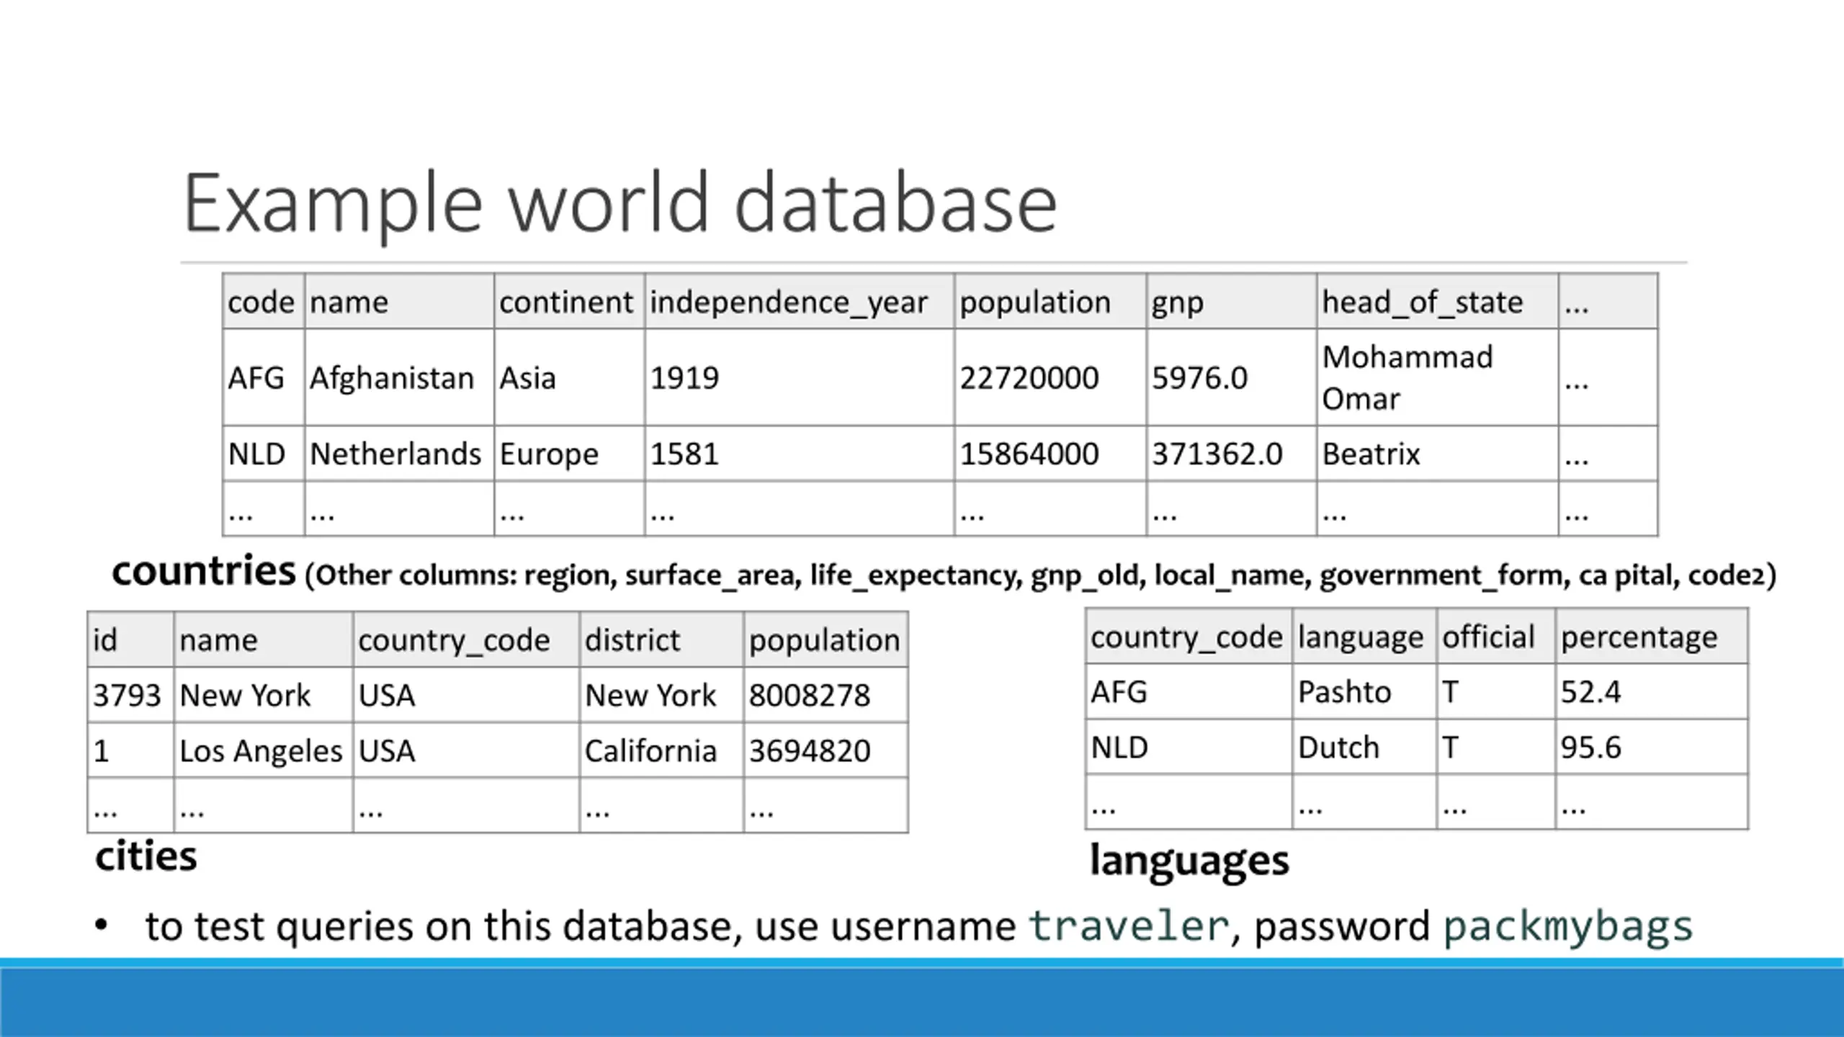The height and width of the screenshot is (1037, 1844).
Task: Click the 'continent' column header
Action: click(569, 301)
